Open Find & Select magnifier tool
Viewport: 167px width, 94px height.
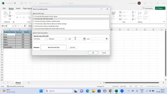pyautogui.click(x=146, y=16)
